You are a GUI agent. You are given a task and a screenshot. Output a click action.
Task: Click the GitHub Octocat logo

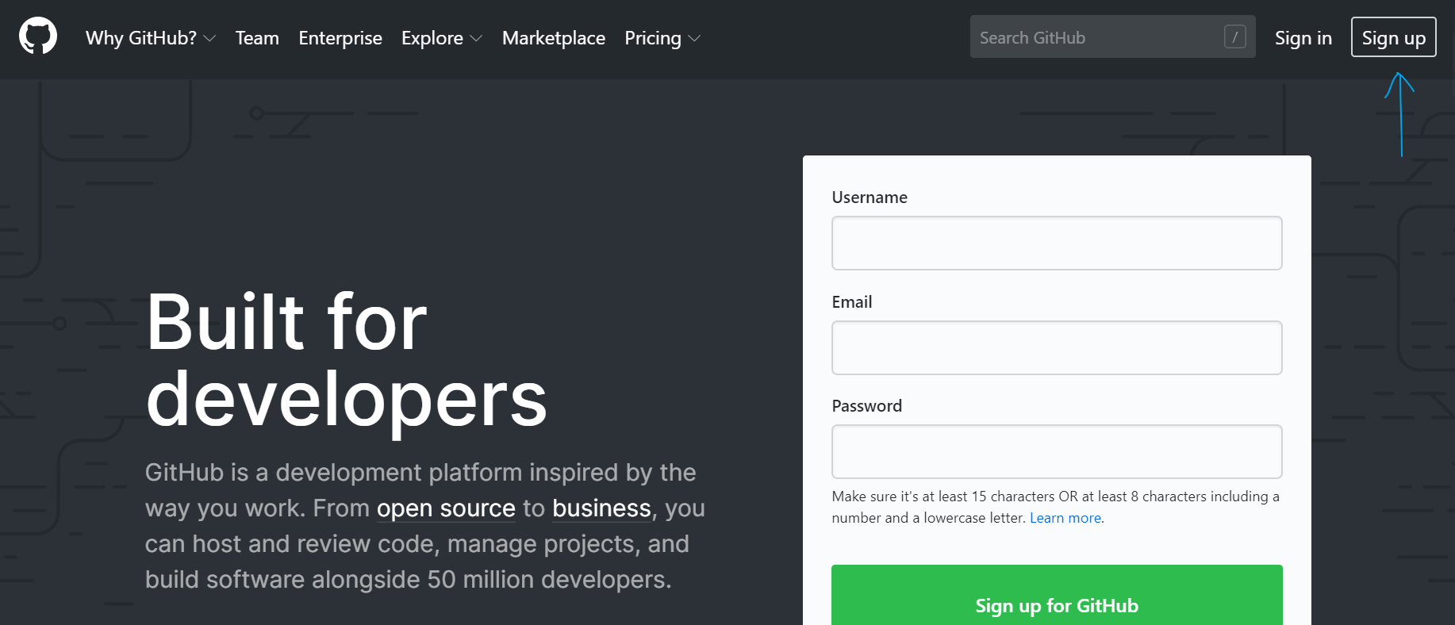[38, 36]
